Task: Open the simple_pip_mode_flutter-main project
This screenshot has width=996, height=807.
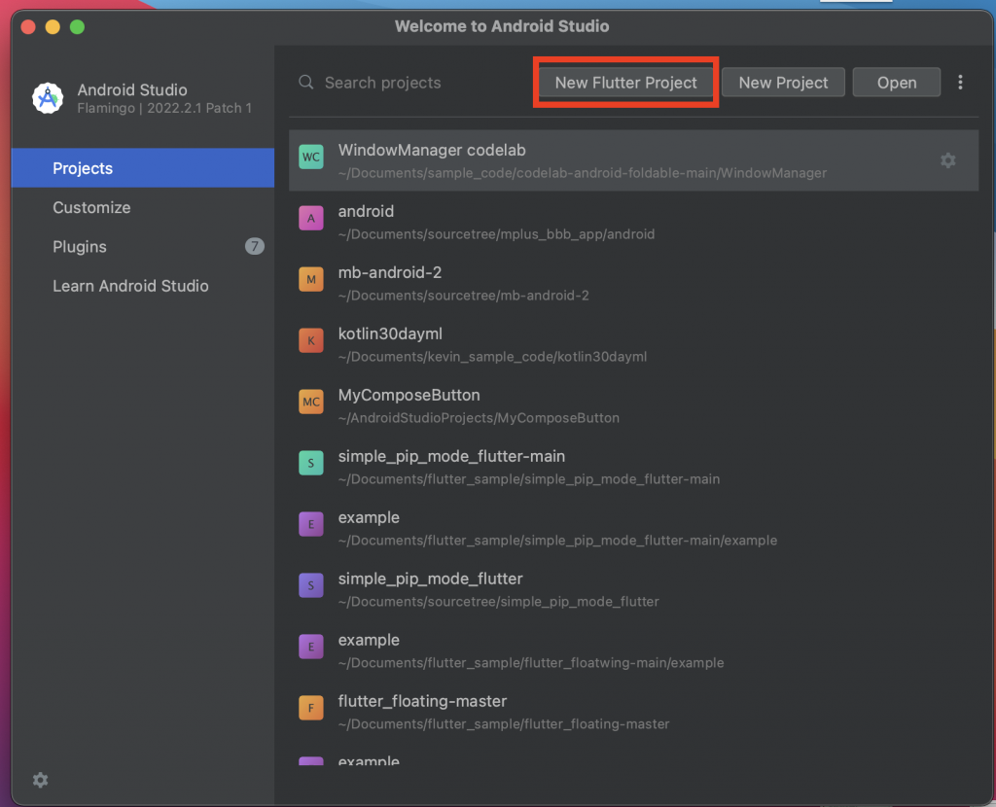Action: pos(633,467)
